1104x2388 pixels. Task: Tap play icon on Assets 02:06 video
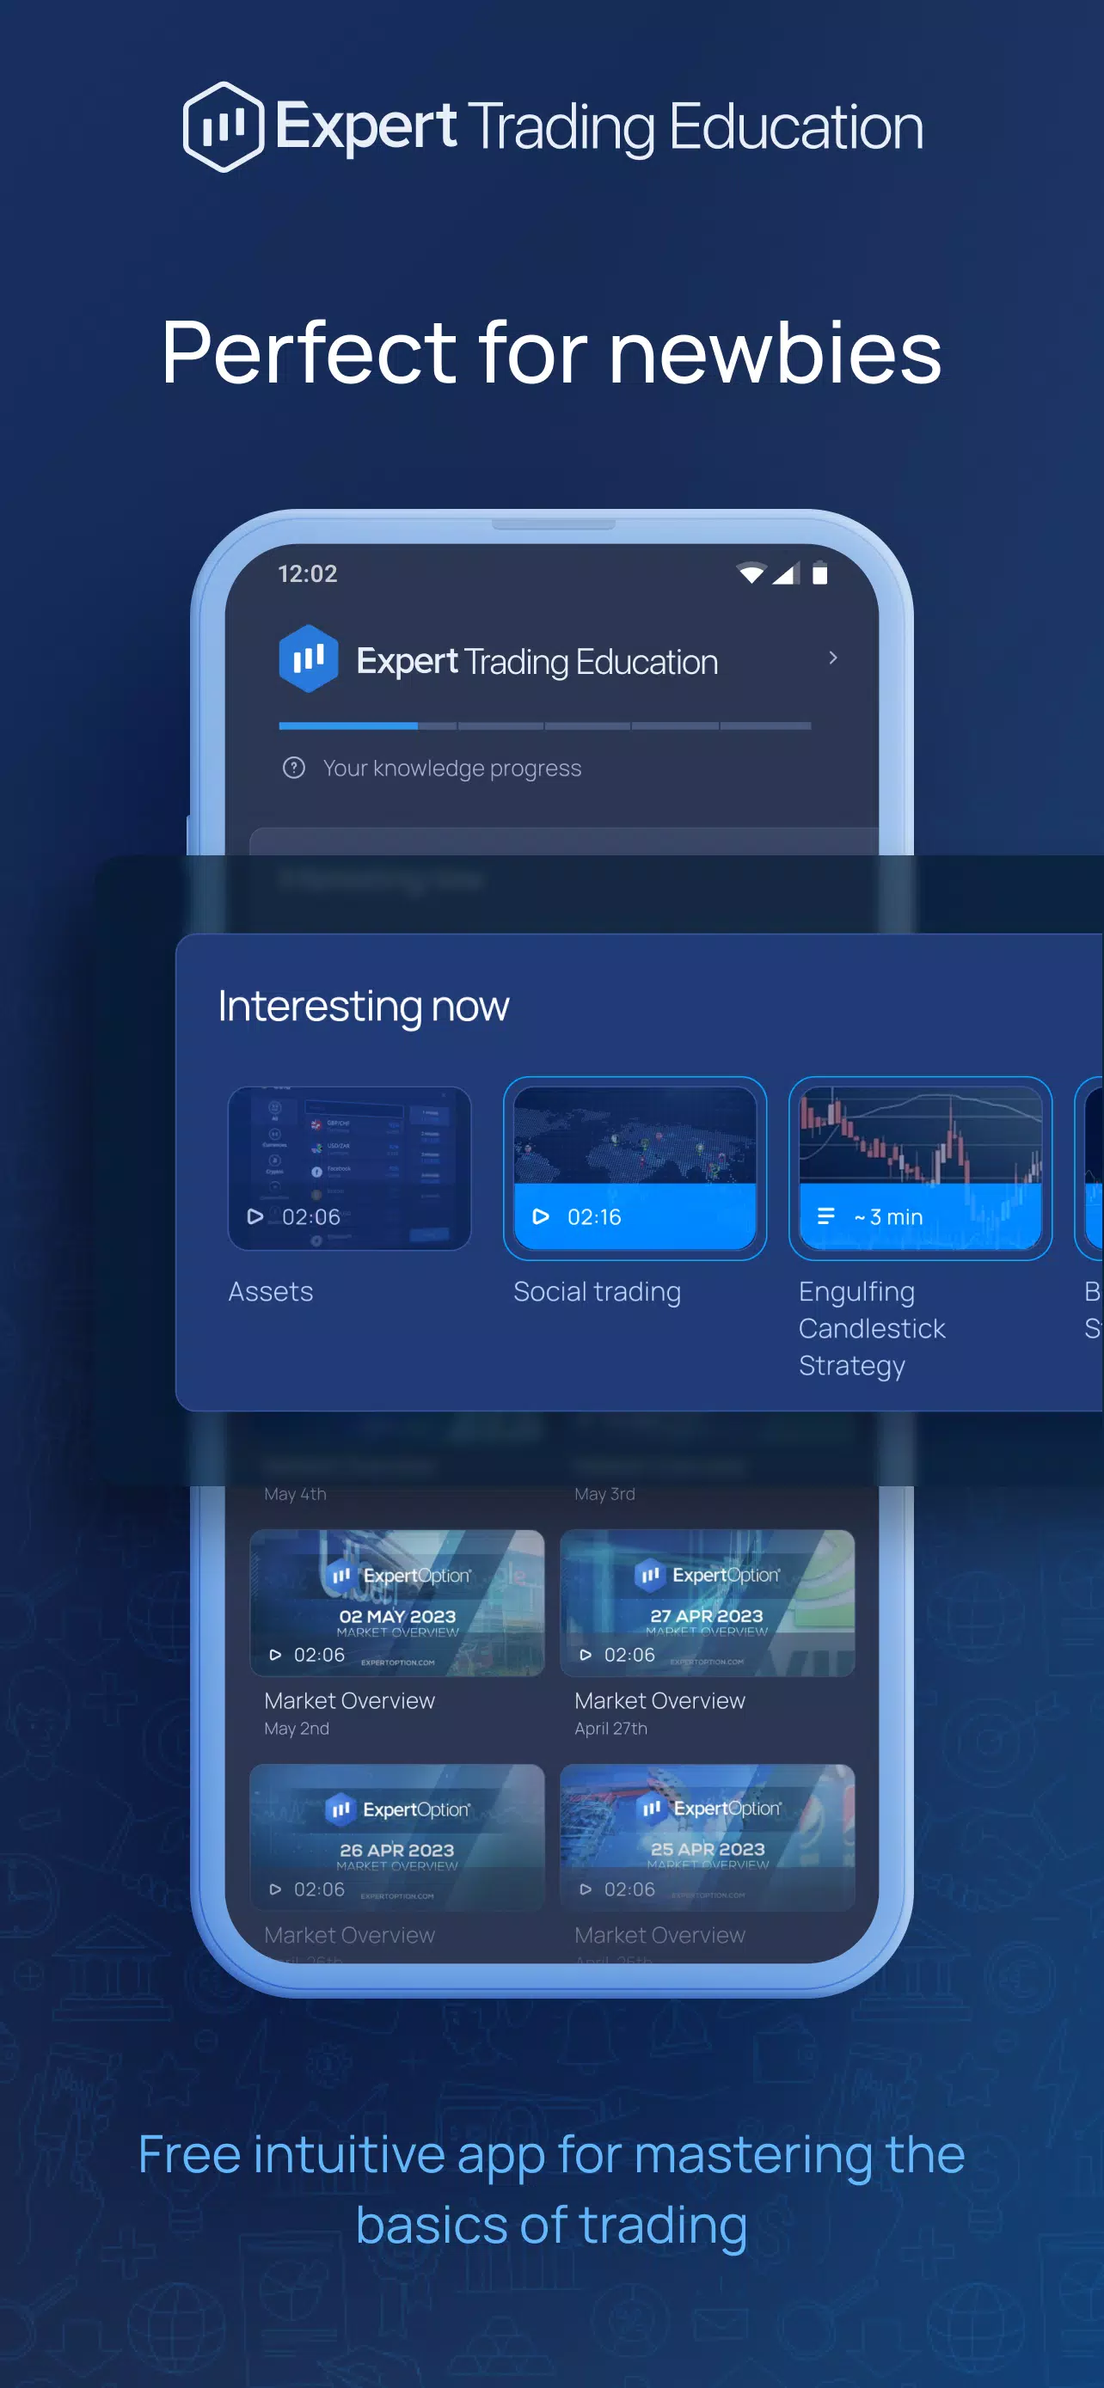click(255, 1216)
